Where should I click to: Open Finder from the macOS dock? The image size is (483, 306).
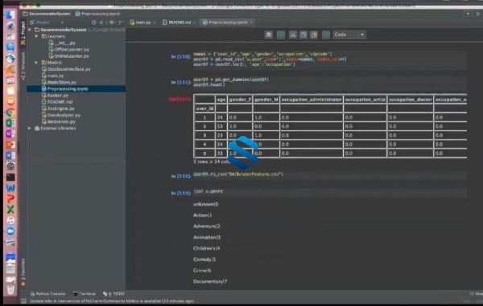click(10, 14)
